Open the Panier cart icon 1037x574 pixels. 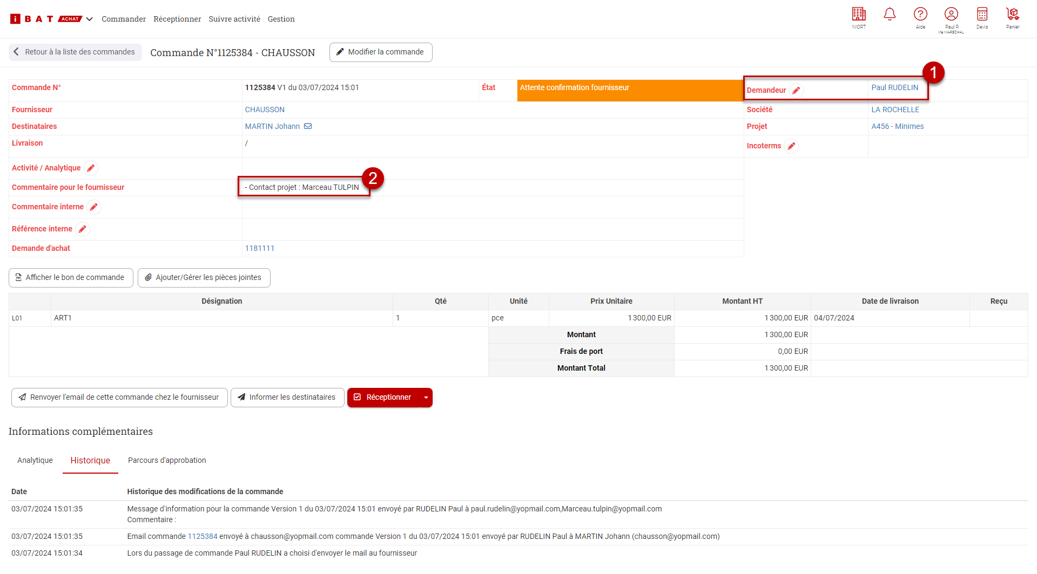1013,15
